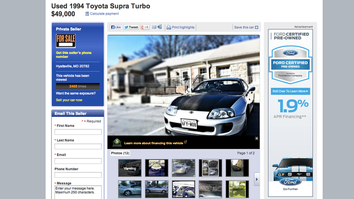The width and height of the screenshot is (354, 199).
Task: Click the main Supra photo
Action: pos(184,85)
